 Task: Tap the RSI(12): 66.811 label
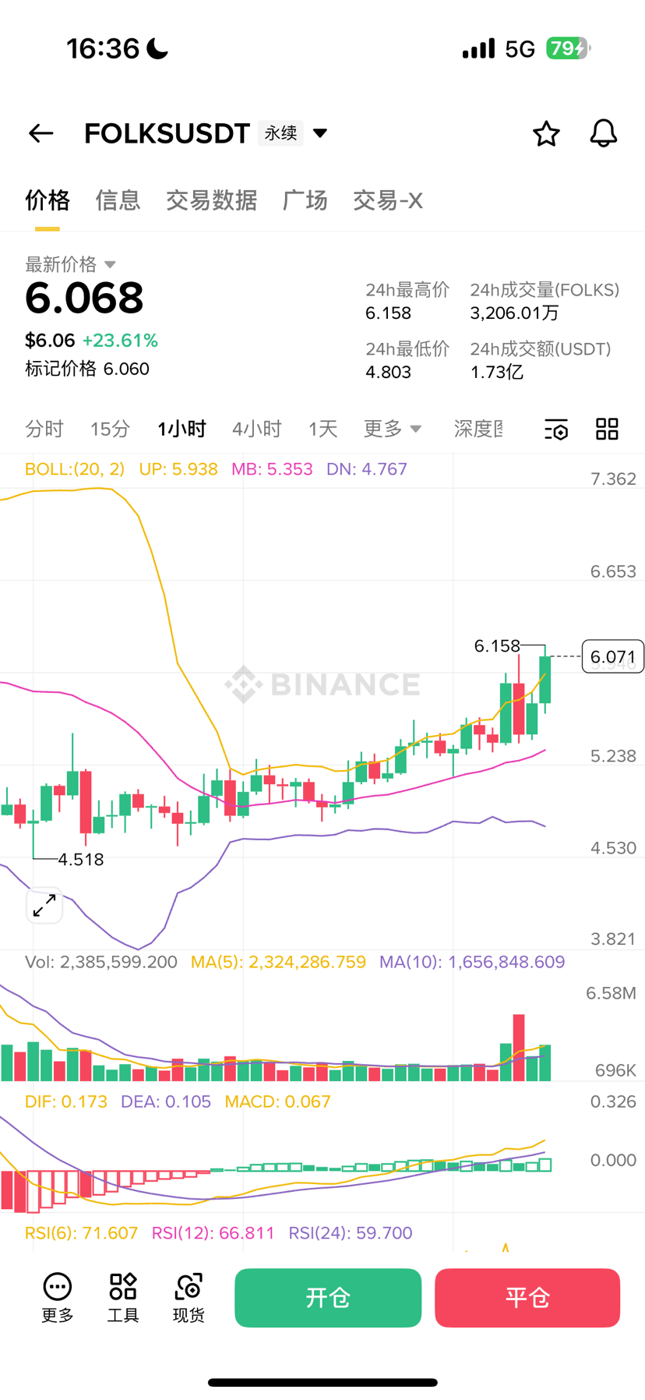tap(213, 1232)
